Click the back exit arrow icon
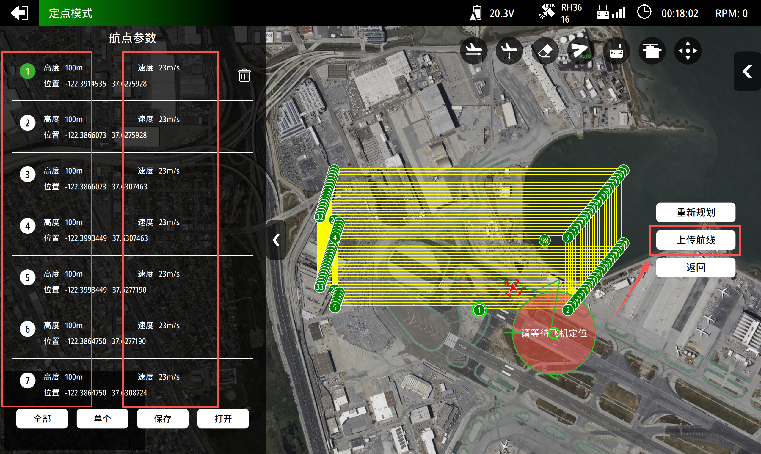 tap(20, 13)
